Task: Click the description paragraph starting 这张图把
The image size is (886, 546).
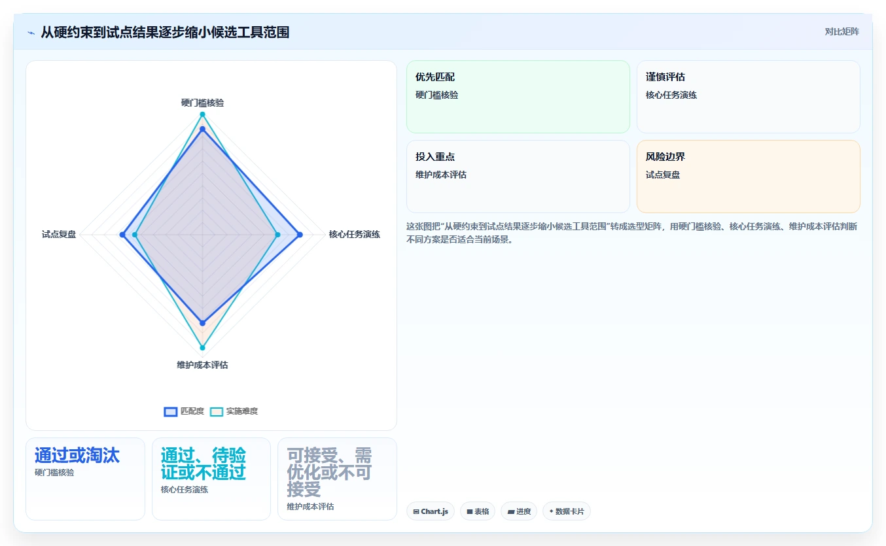Action: (632, 233)
